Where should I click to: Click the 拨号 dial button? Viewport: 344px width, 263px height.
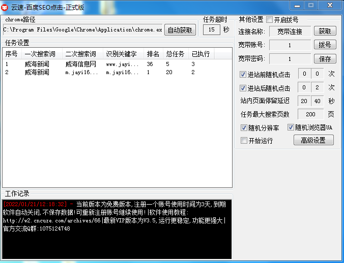coord(325,45)
